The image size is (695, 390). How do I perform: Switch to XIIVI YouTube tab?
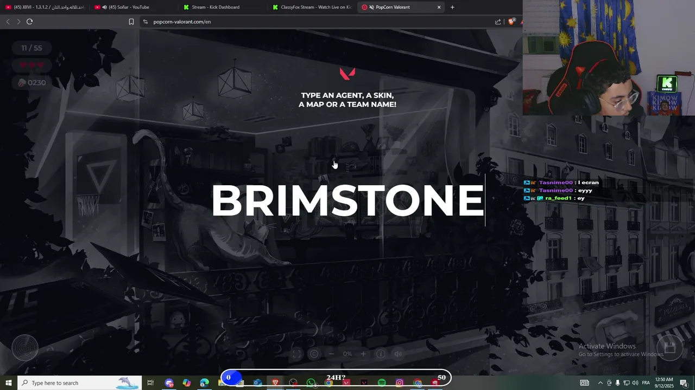(45, 7)
